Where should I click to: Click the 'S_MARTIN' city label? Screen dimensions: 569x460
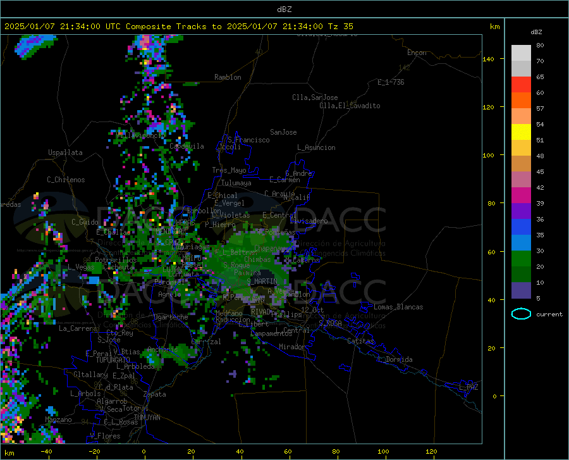262,282
